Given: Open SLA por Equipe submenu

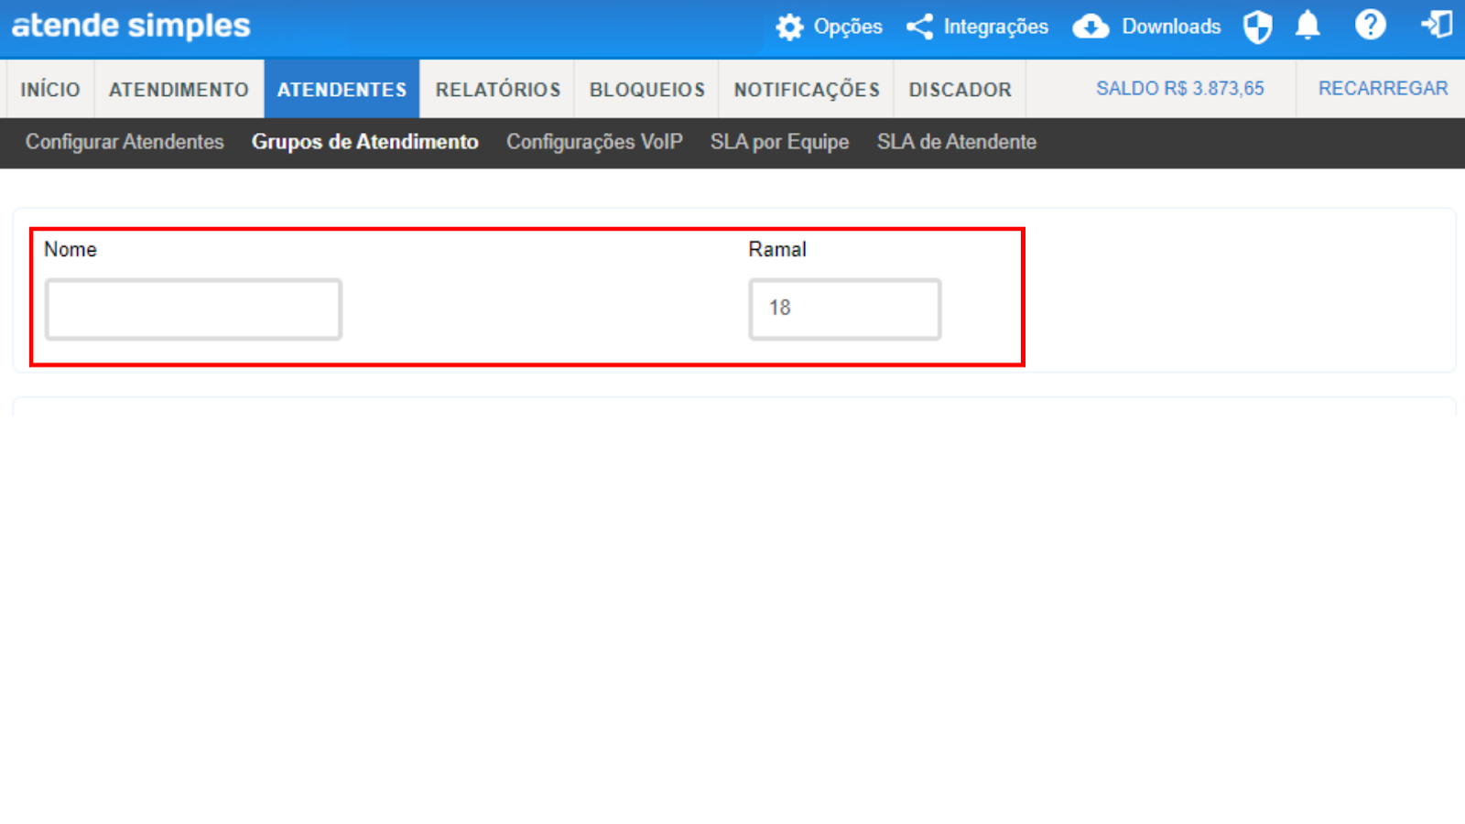Looking at the screenshot, I should pyautogui.click(x=779, y=142).
